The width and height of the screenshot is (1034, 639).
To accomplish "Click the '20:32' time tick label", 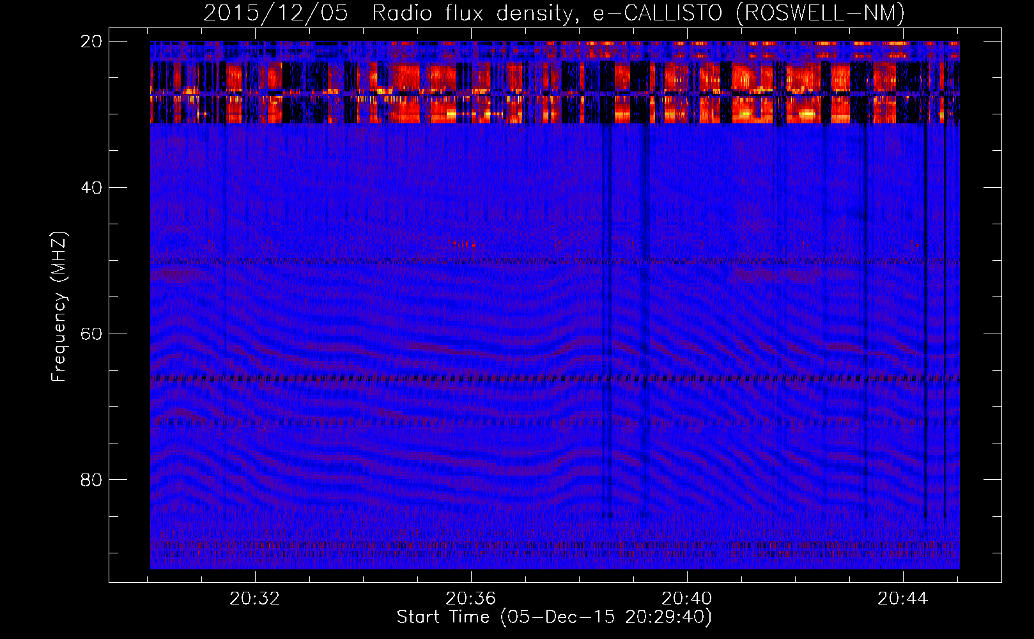I will [x=255, y=599].
